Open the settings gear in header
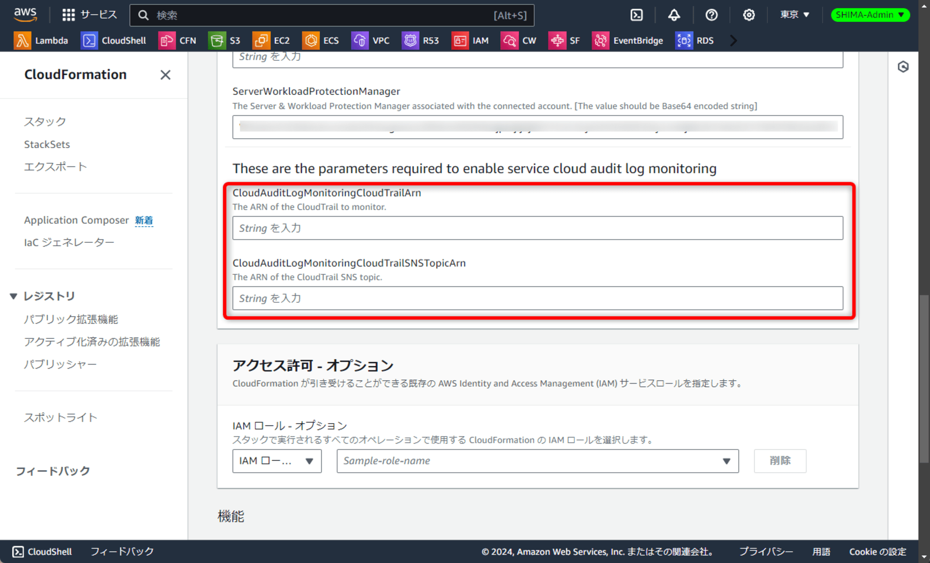 pyautogui.click(x=748, y=15)
